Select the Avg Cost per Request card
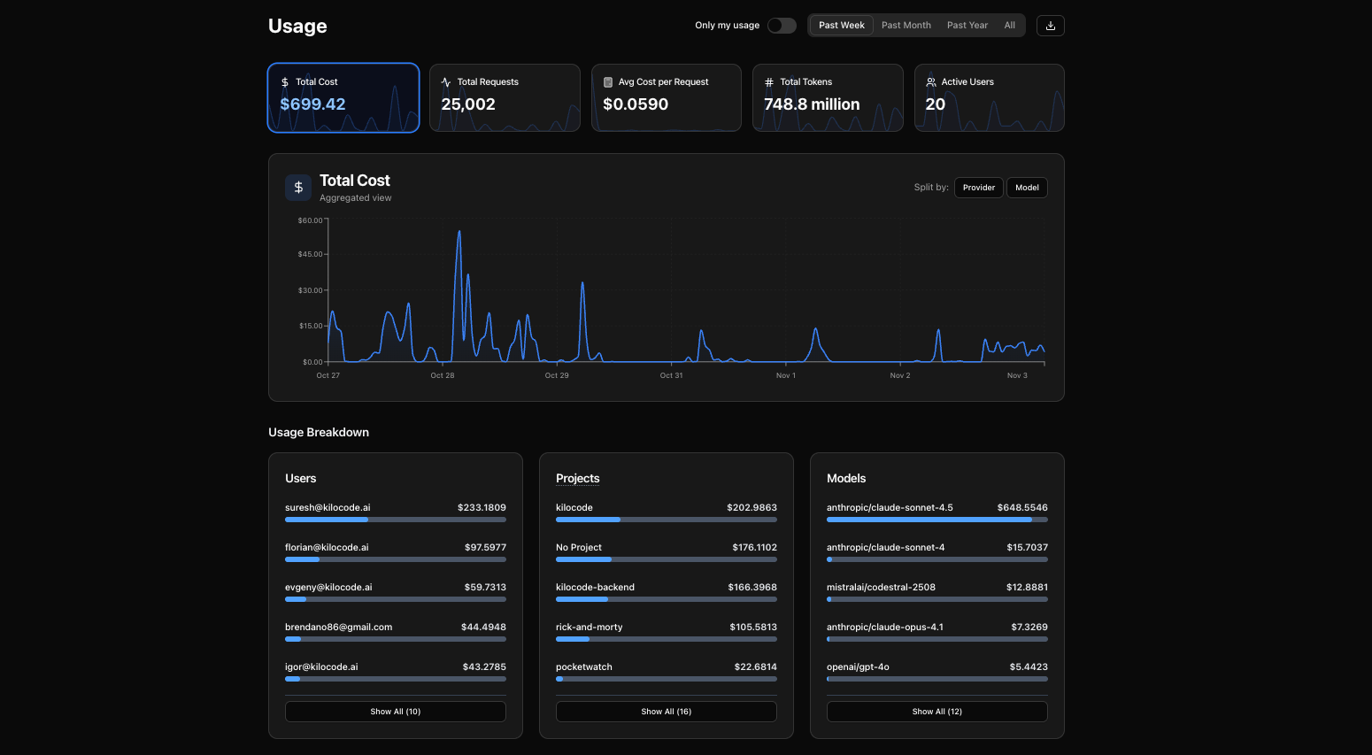The width and height of the screenshot is (1372, 755). point(667,97)
